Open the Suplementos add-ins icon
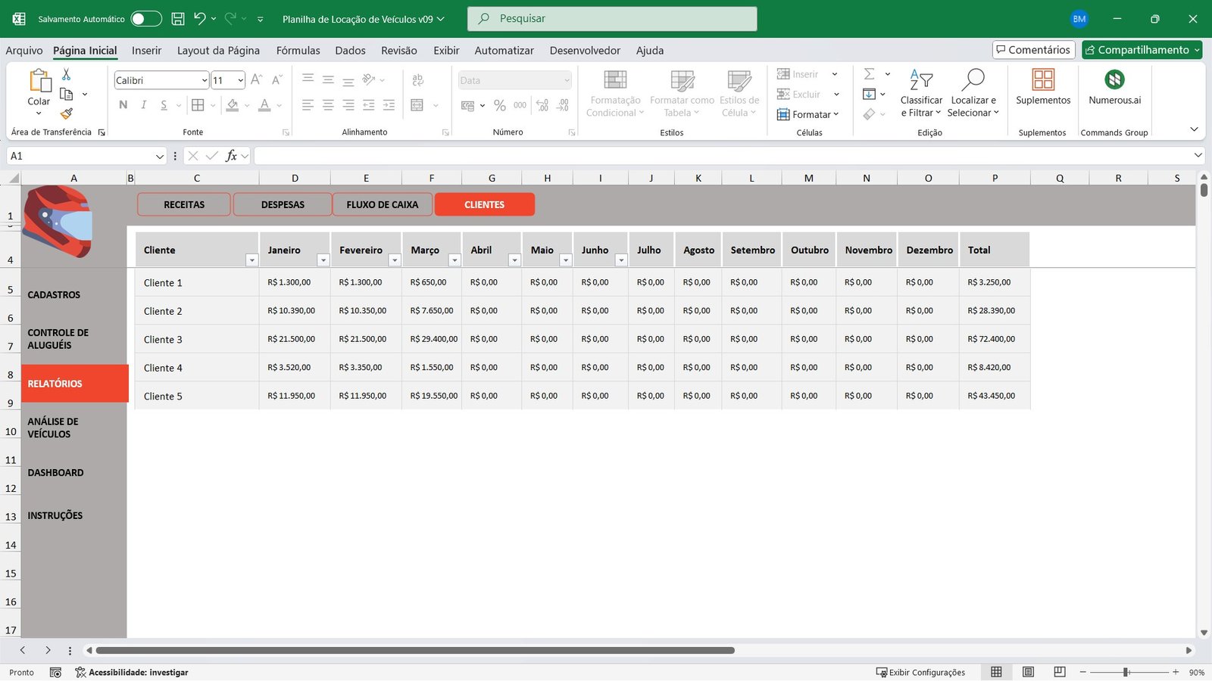The width and height of the screenshot is (1212, 681). 1043,79
